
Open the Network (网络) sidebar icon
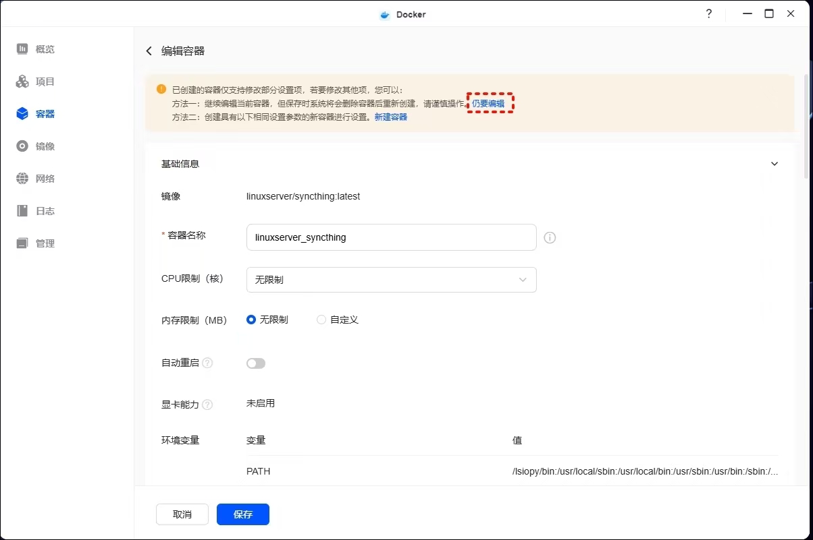point(22,179)
